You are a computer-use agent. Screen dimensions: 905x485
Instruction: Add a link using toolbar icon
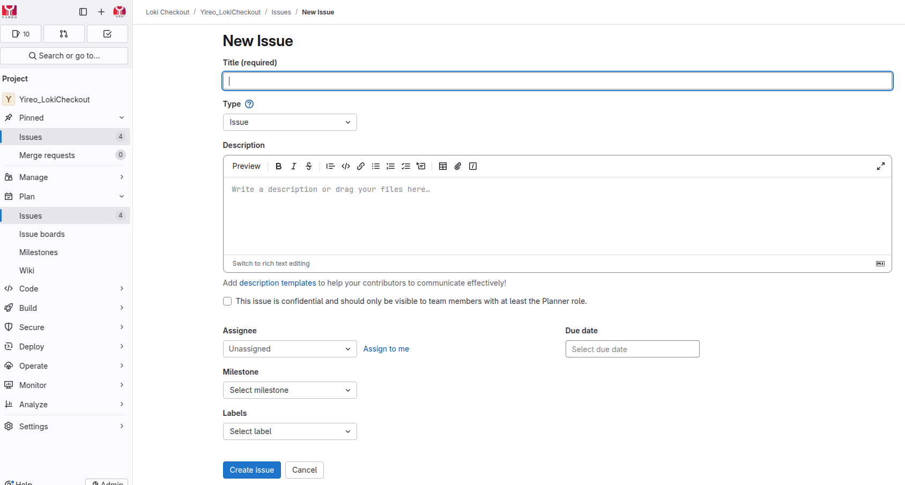click(x=361, y=166)
